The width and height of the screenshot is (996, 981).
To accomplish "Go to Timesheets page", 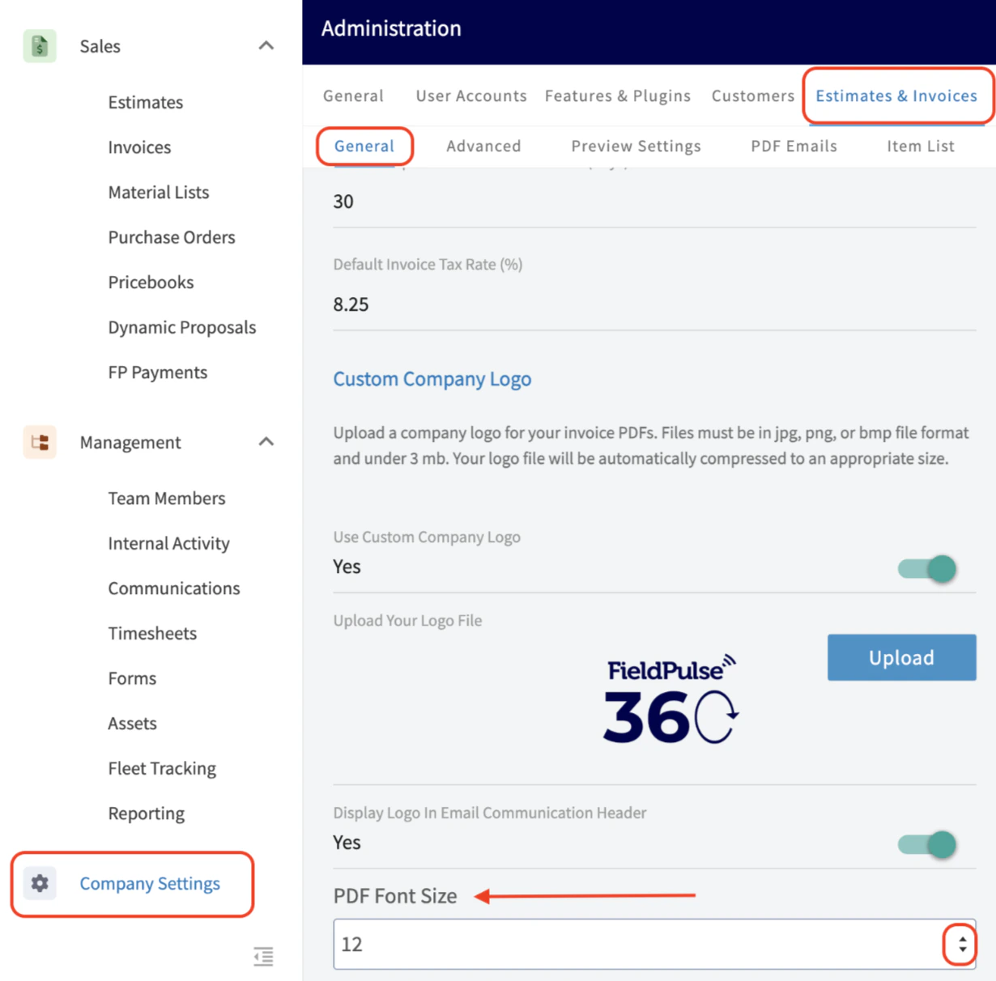I will coord(152,633).
